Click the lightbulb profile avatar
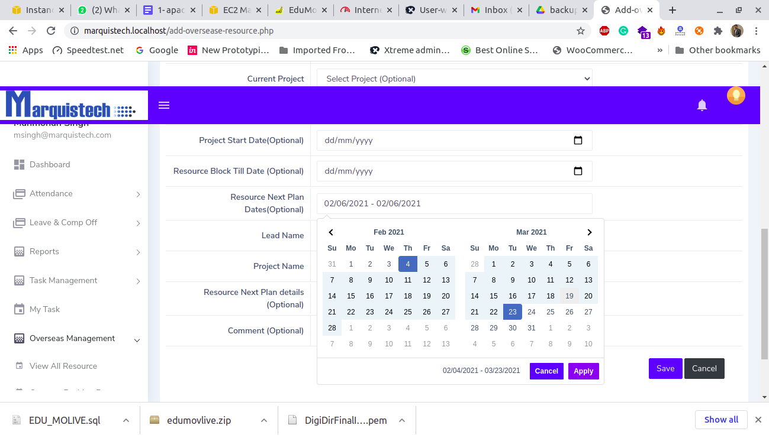The height and width of the screenshot is (438, 769). 736,95
